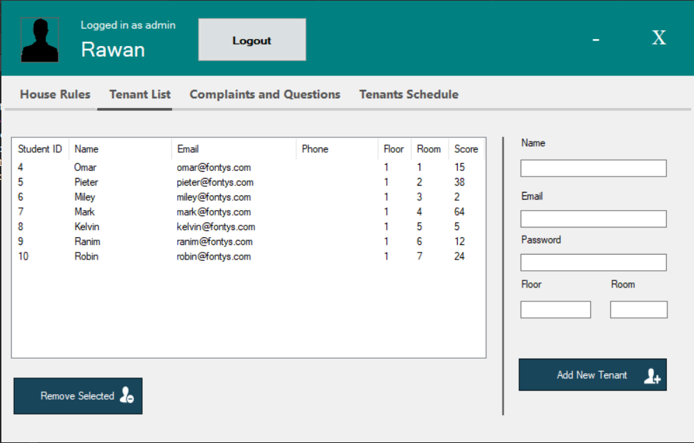Focus the Name input field
Viewport: 694px width, 443px height.
pyautogui.click(x=593, y=168)
